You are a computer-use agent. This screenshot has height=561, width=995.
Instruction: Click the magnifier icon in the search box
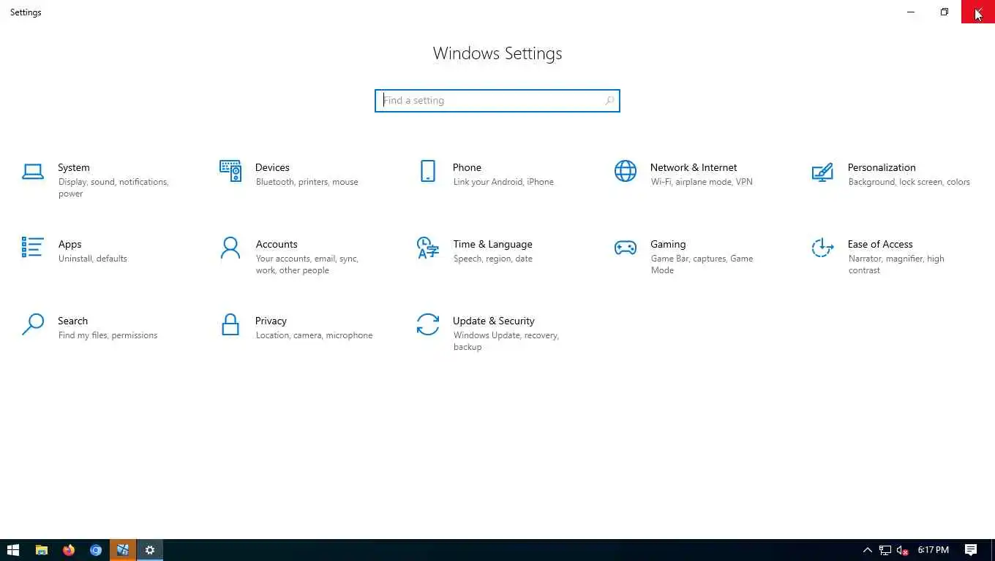609,101
